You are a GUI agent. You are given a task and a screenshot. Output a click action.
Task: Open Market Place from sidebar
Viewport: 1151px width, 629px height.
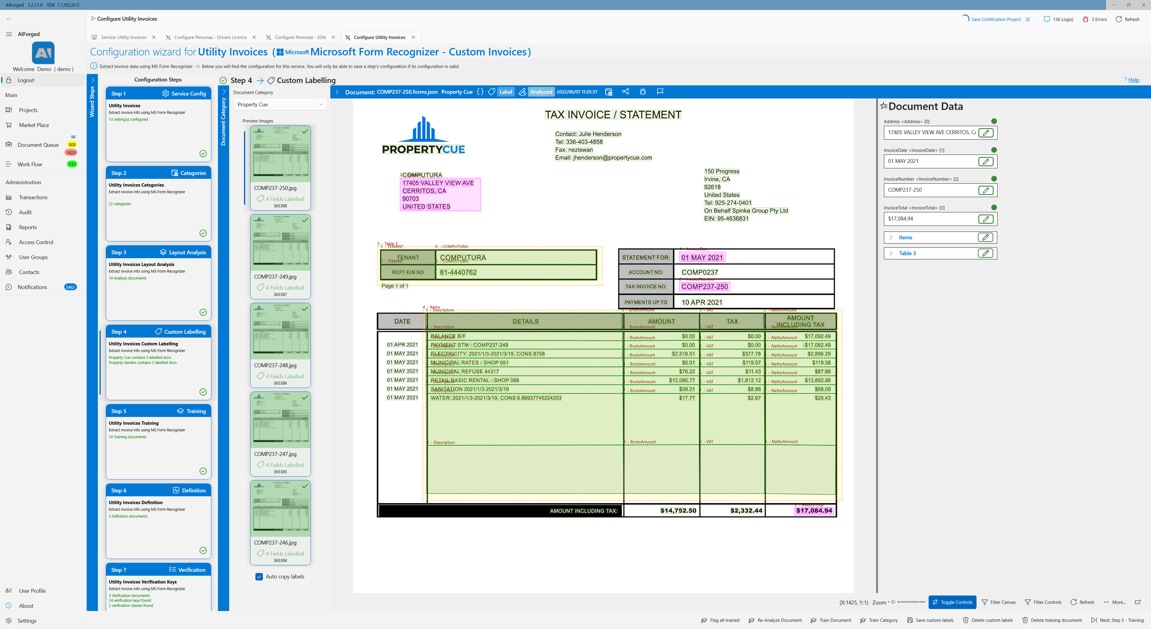[34, 125]
